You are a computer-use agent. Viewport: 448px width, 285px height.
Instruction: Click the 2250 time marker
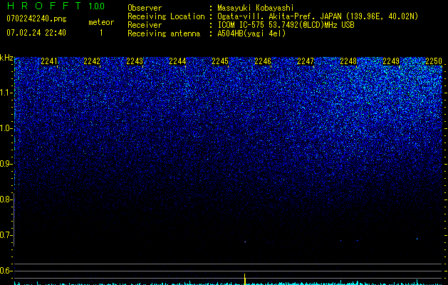coord(434,61)
